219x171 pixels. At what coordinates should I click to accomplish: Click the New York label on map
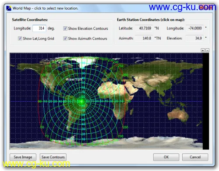coord(74,79)
